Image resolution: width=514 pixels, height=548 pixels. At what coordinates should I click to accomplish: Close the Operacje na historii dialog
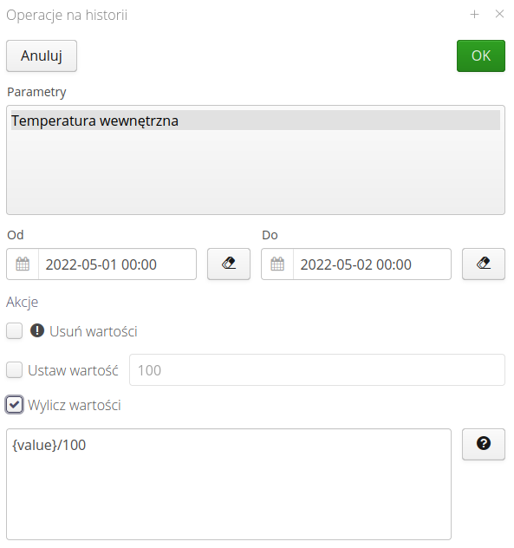click(499, 14)
